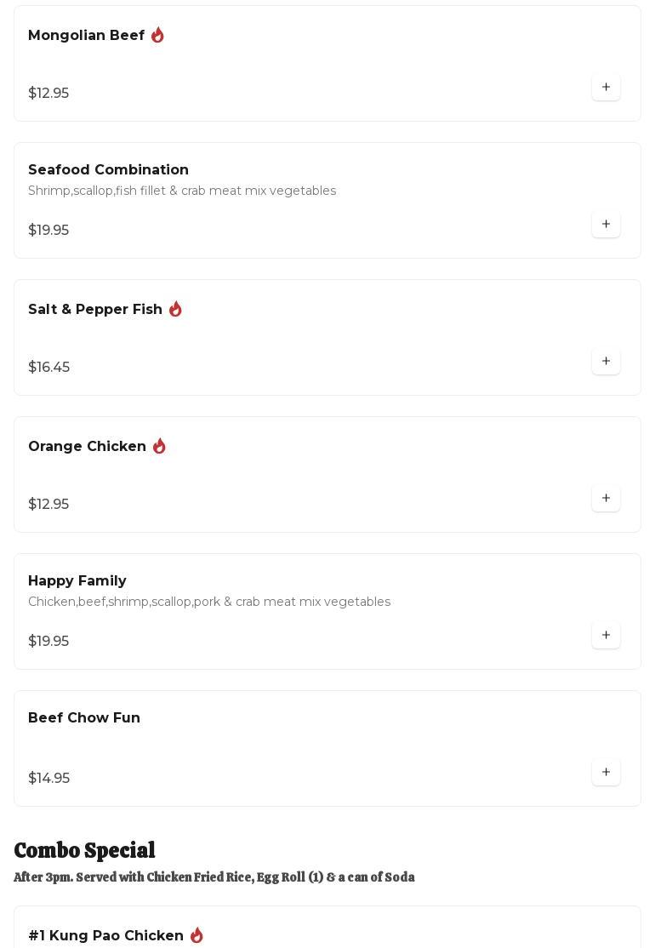Open the Beef Chow Fun title

click(84, 718)
